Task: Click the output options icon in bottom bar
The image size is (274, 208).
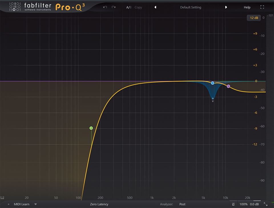Action: tap(233, 204)
